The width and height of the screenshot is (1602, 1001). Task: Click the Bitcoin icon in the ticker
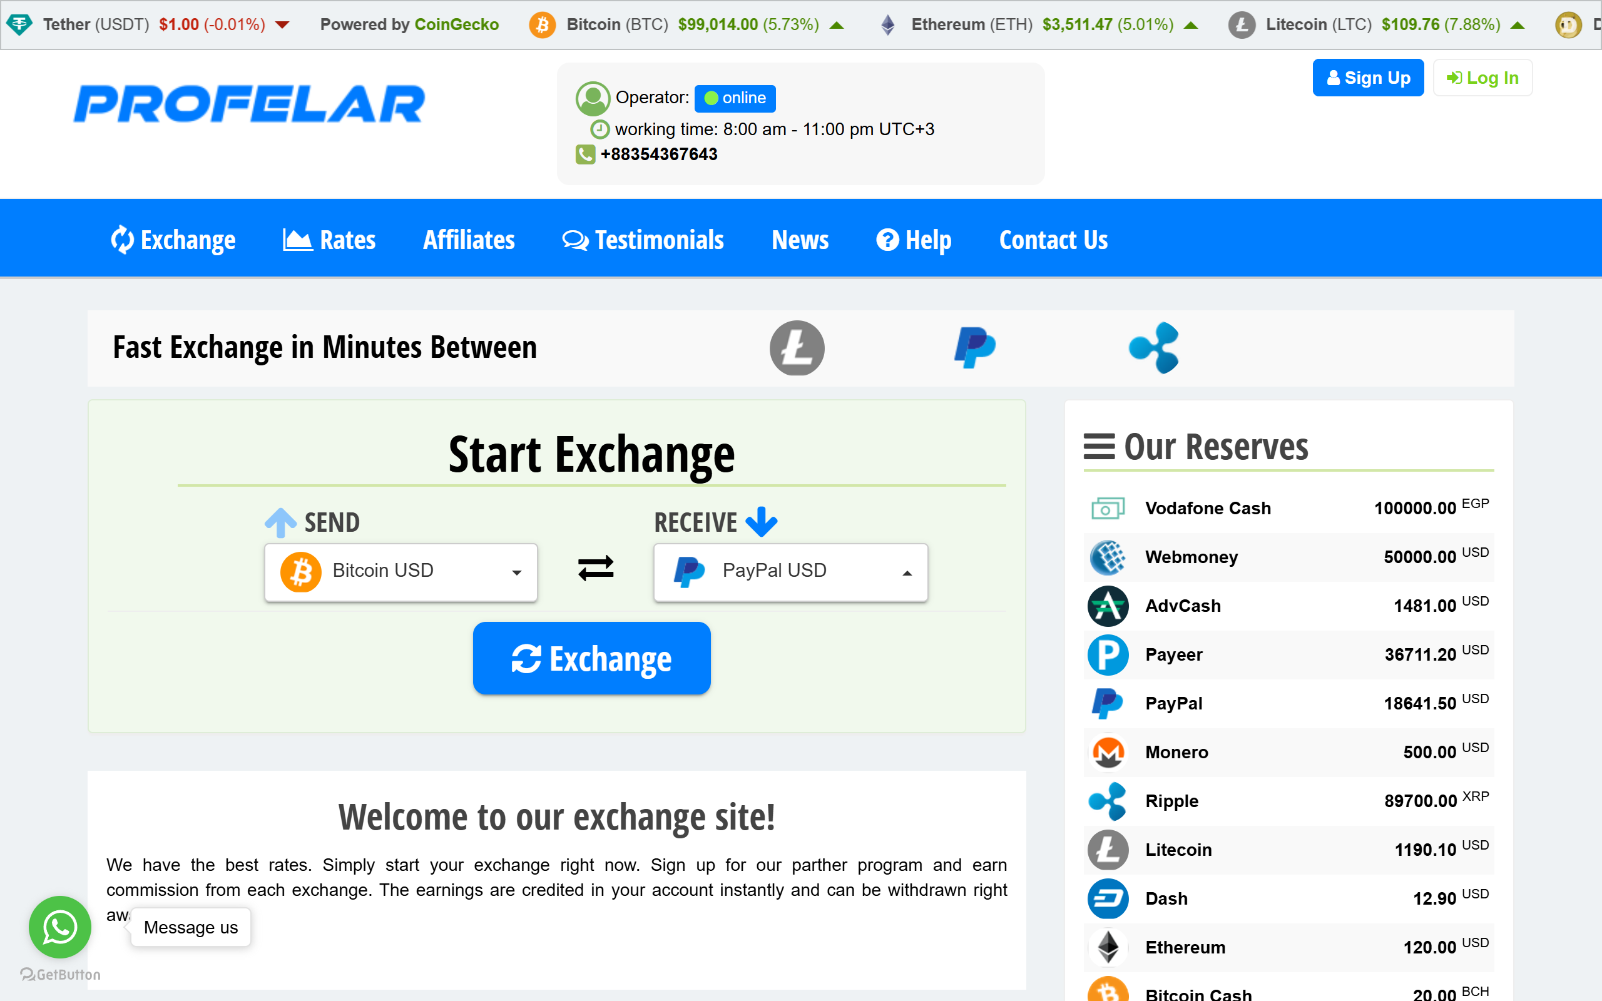[x=542, y=25]
